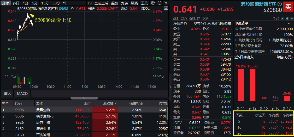Click the WP icon beside the chart
Image resolution: width=294 pixels, height=137 pixels.
(x=166, y=8)
